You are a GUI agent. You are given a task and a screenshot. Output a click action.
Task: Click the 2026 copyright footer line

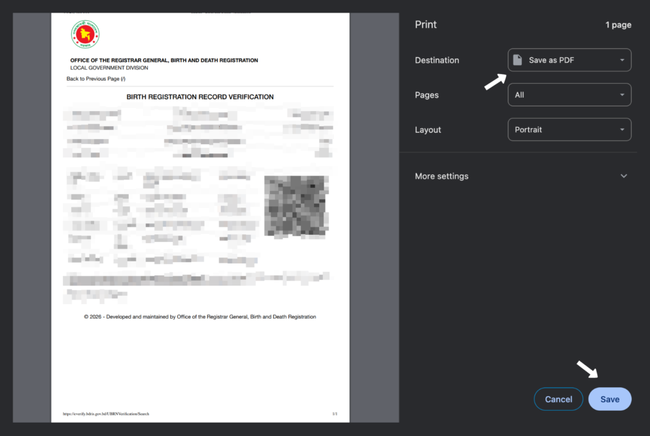coord(200,317)
